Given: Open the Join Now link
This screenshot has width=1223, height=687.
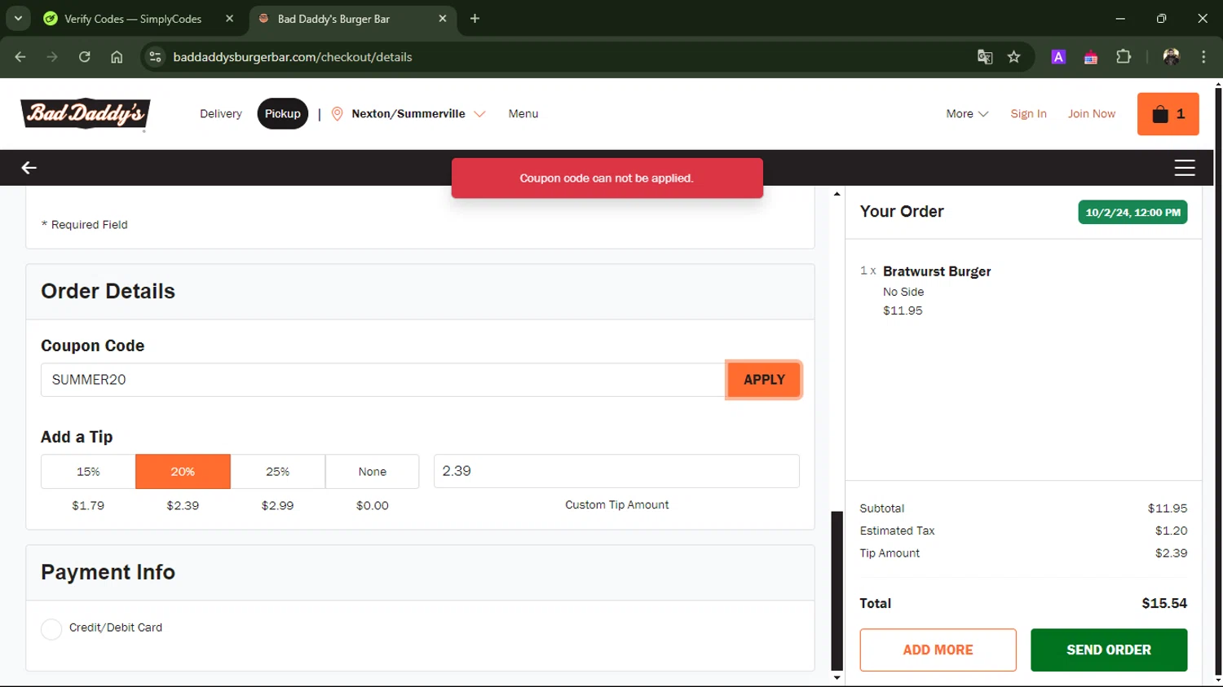Looking at the screenshot, I should [x=1092, y=114].
